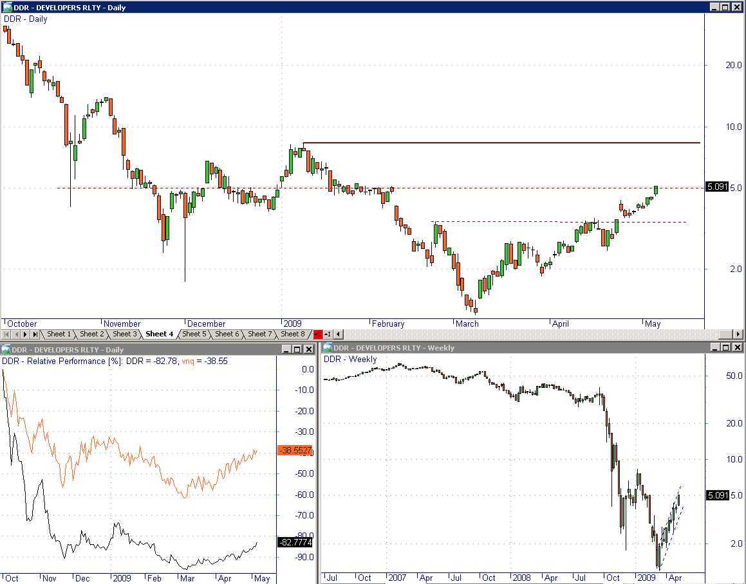Click the -38.5527 orange value label

coord(295,450)
